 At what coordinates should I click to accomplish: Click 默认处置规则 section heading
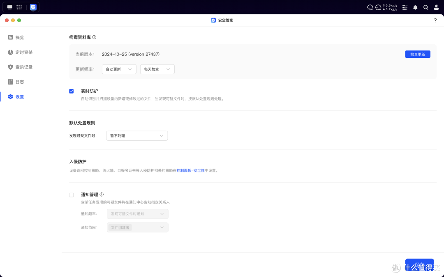click(x=82, y=123)
